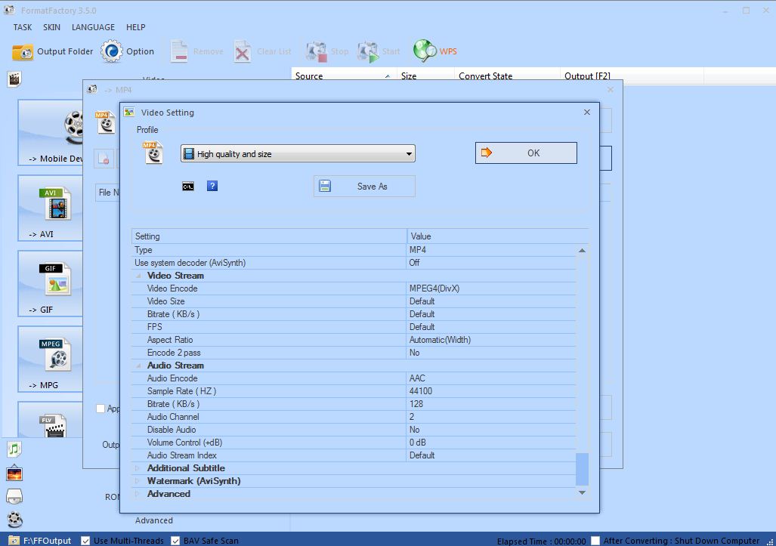Screen dimensions: 776x546
Task: Click the Advanced label below the dialog
Action: pos(154,520)
